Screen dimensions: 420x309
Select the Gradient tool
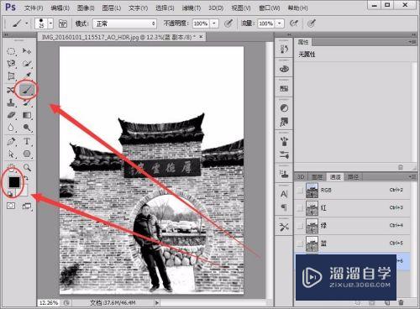point(27,115)
